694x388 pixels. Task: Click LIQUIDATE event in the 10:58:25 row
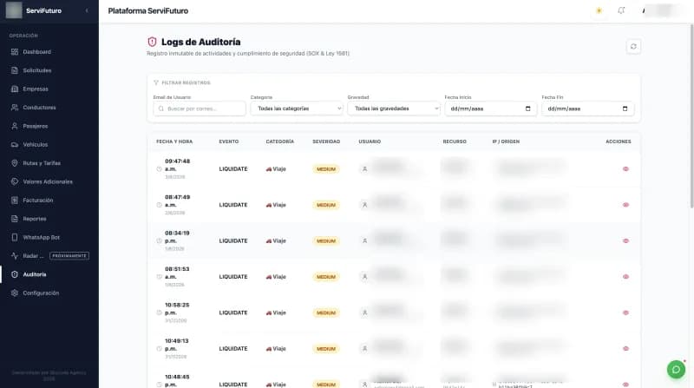click(x=233, y=312)
